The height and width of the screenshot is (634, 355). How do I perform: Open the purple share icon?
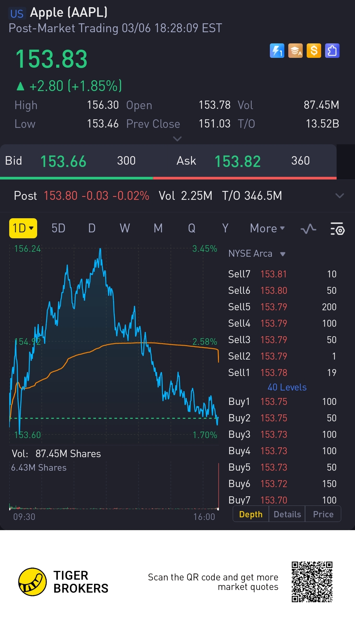coord(332,51)
